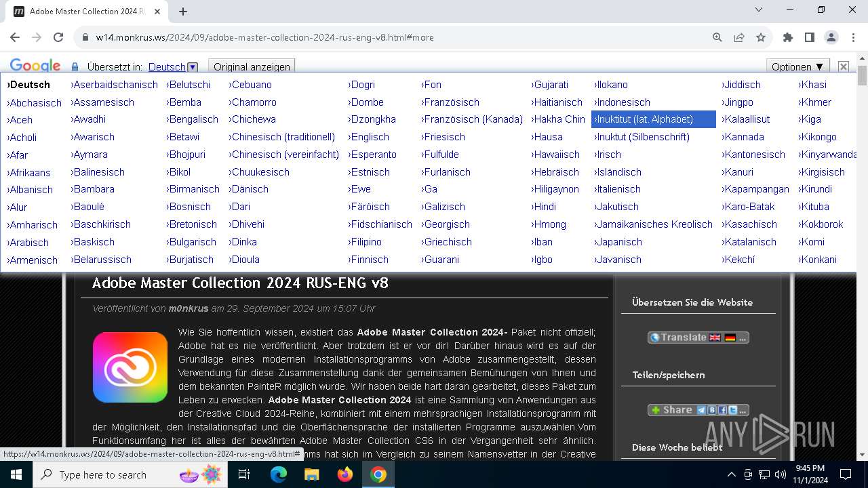
Task: Open the Extensions puzzle icon
Action: coord(788,37)
